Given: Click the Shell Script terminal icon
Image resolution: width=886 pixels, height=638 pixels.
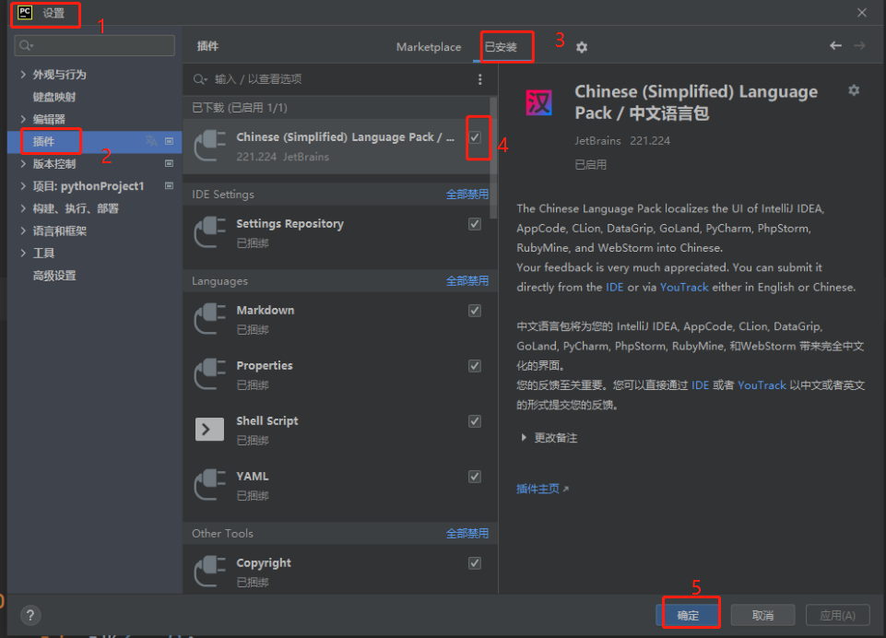Looking at the screenshot, I should point(209,430).
